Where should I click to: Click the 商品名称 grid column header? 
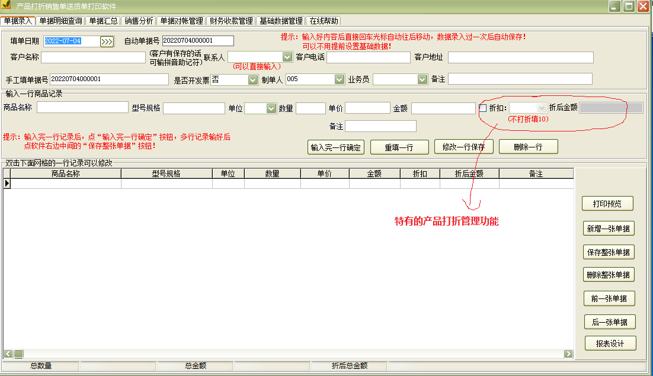(66, 173)
